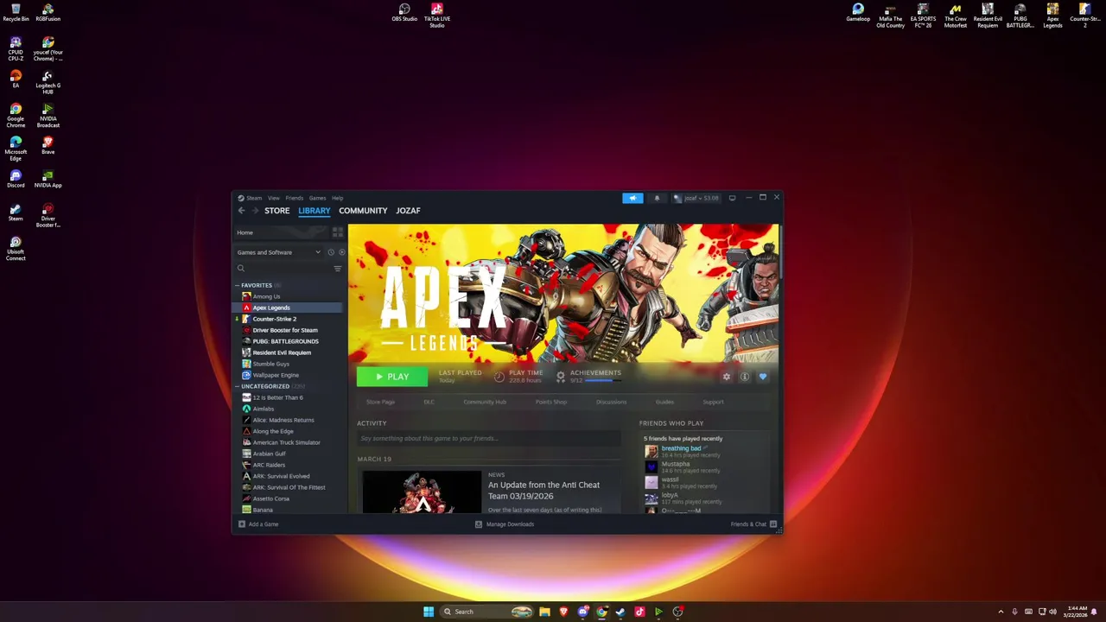Go to library Home
Viewport: 1106px width, 622px height.
click(283, 232)
